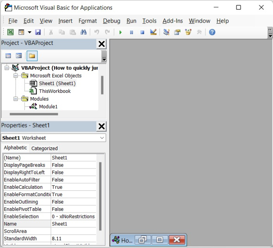Select Sheet1 (Sheet1) in project tree
Screen dimensions: 273x248
click(x=57, y=83)
